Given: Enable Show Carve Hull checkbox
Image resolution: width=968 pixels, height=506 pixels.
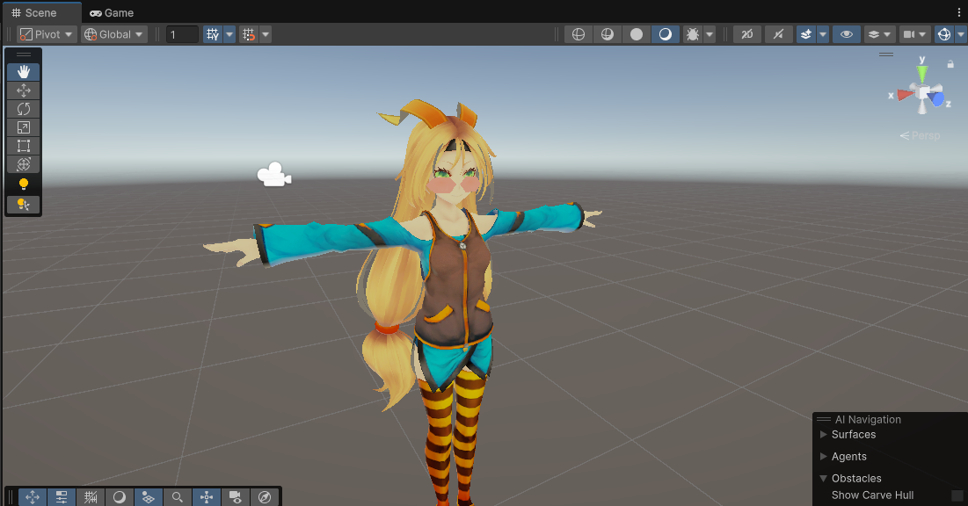Looking at the screenshot, I should (x=957, y=495).
